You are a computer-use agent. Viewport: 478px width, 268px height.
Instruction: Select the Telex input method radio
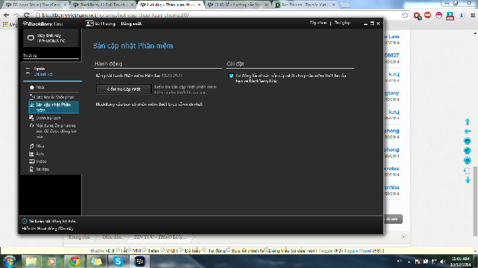(145, 250)
